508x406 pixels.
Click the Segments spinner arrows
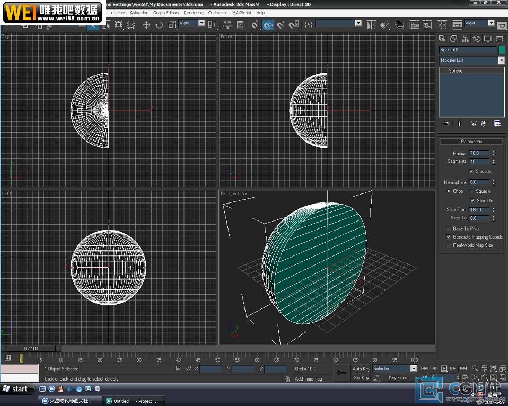pyautogui.click(x=494, y=162)
